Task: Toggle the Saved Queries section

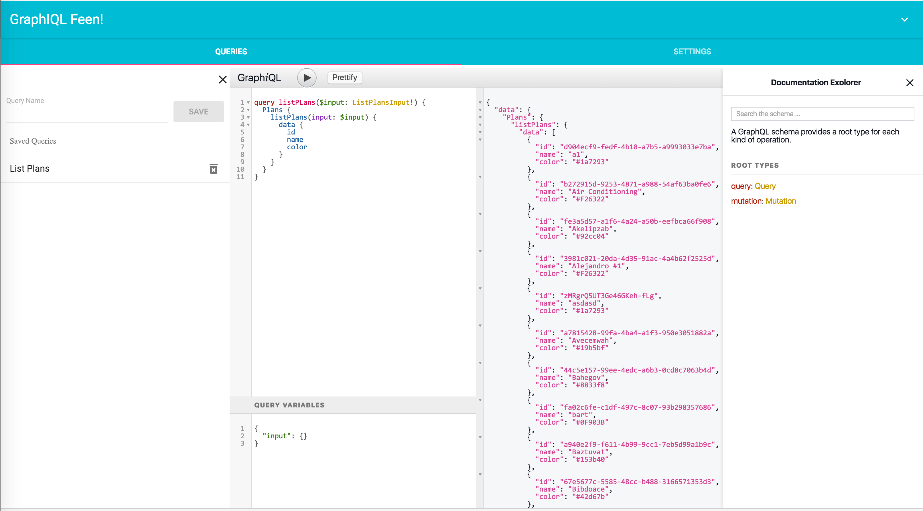Action: coord(33,141)
